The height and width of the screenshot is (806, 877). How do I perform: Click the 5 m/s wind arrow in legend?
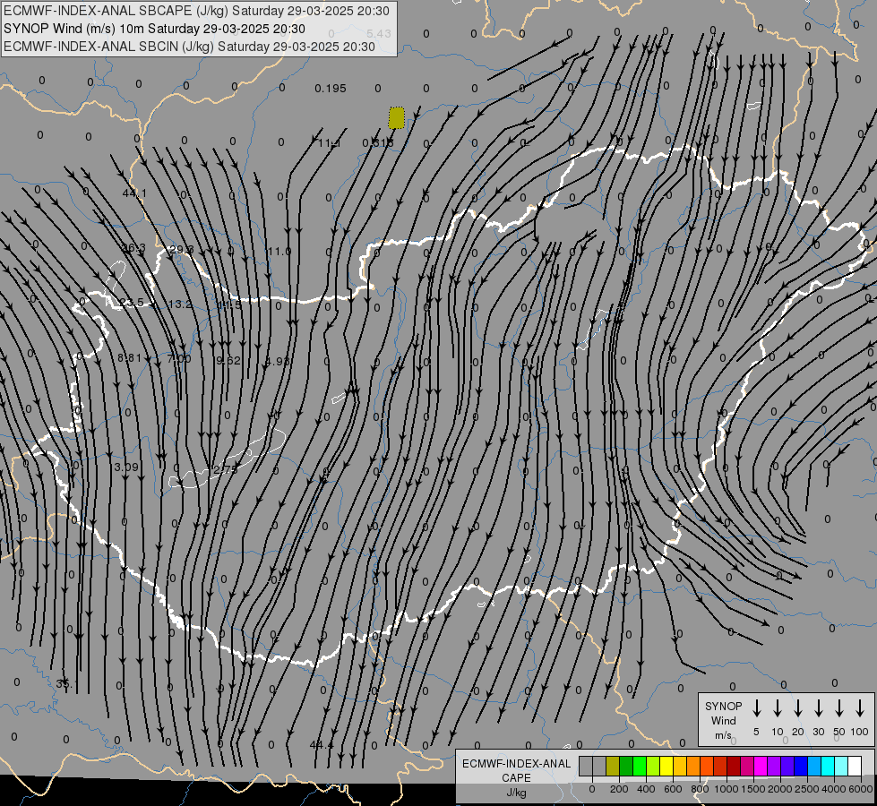[756, 708]
